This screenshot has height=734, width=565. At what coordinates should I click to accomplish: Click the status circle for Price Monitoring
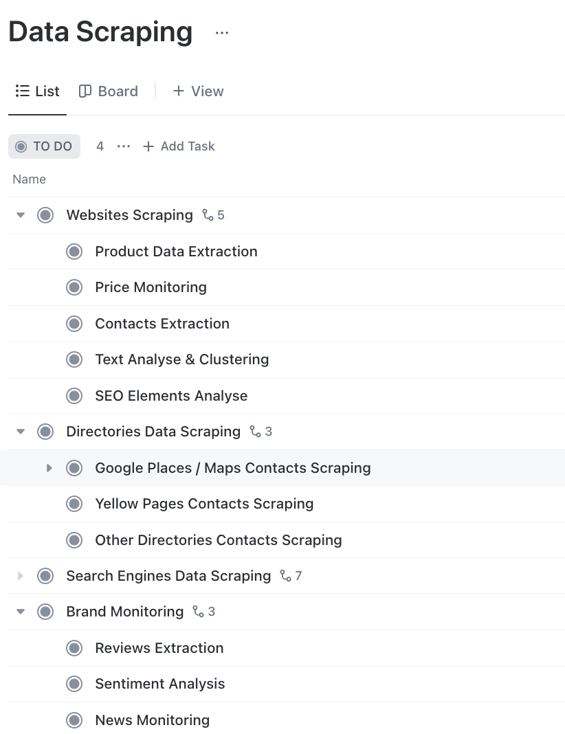[74, 287]
